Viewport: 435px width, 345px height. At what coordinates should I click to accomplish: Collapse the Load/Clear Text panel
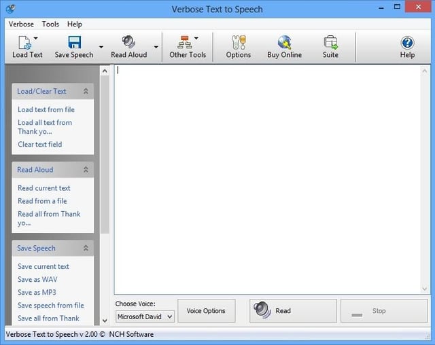pos(86,91)
